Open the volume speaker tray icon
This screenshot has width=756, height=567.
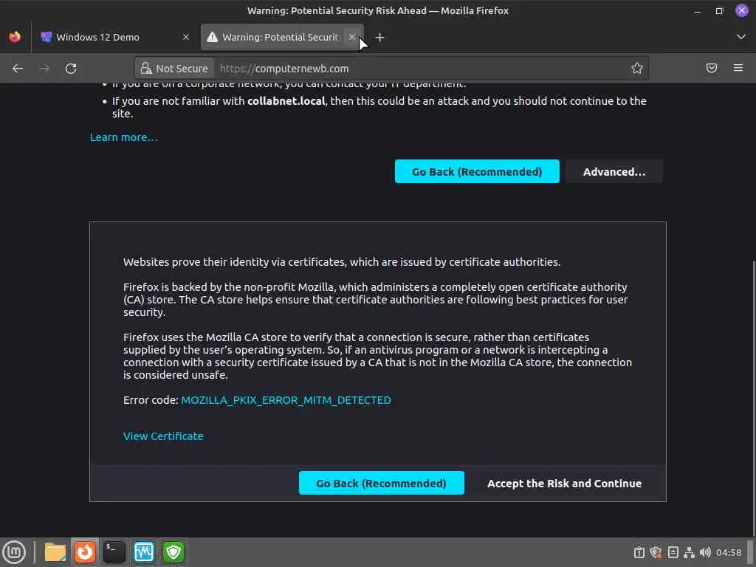pyautogui.click(x=705, y=552)
